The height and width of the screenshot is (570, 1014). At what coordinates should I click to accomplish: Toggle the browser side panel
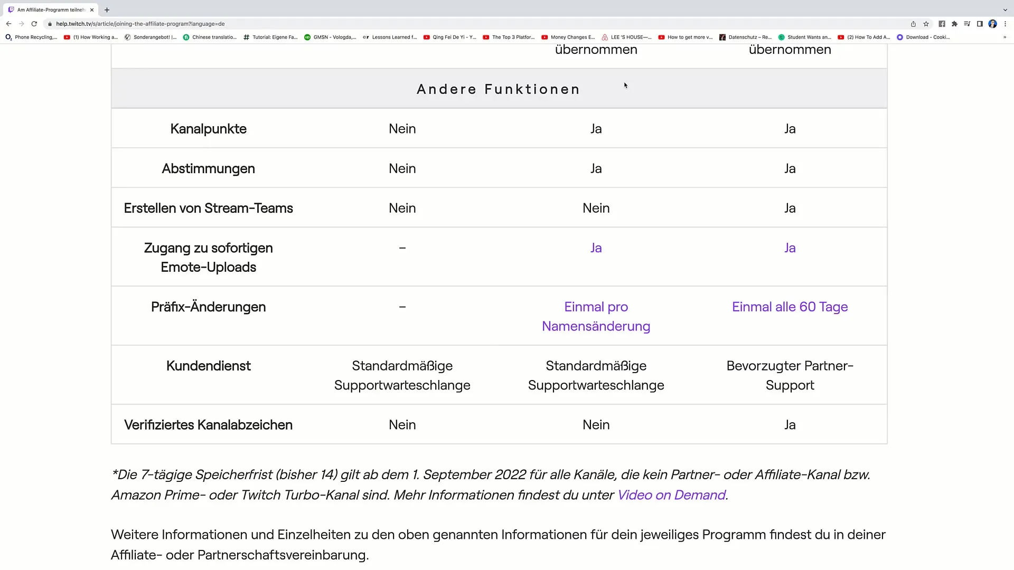point(980,24)
